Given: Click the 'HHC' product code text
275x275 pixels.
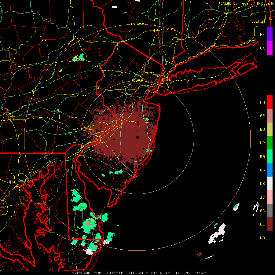Looking at the screenshot, I should point(268,18).
